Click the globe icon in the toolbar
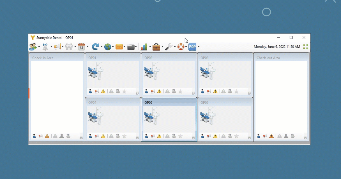The width and height of the screenshot is (341, 179). coord(108,47)
